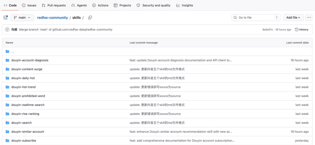
Task: Open the more options ellipsis menu
Action: 309,17
